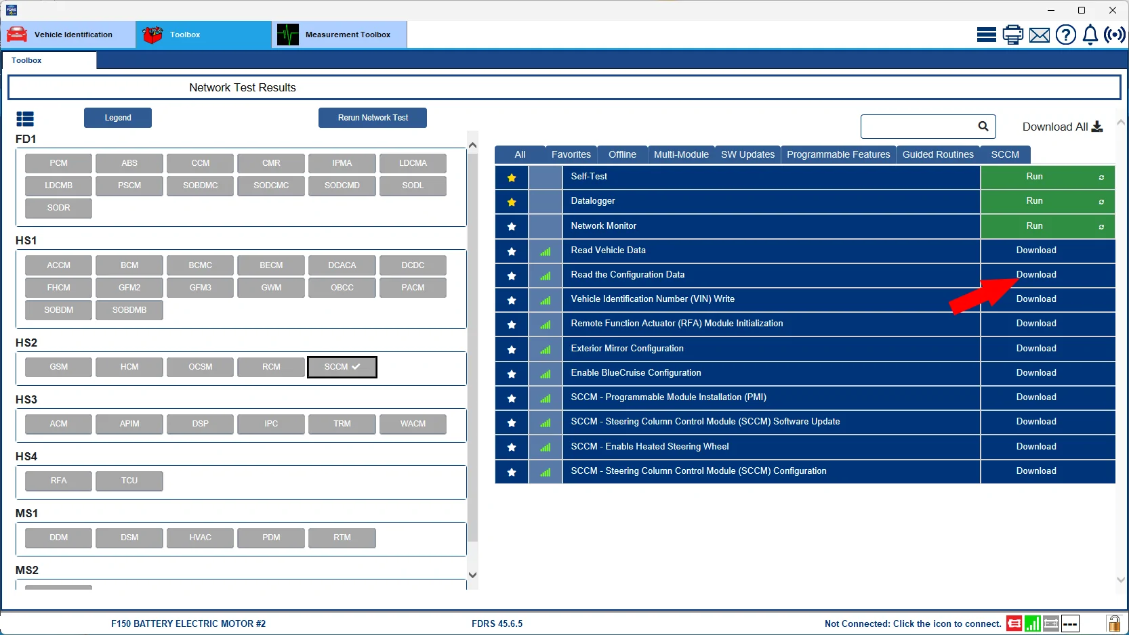Click green signal bars icon in status bar
Viewport: 1129px width, 635px height.
pyautogui.click(x=1033, y=623)
